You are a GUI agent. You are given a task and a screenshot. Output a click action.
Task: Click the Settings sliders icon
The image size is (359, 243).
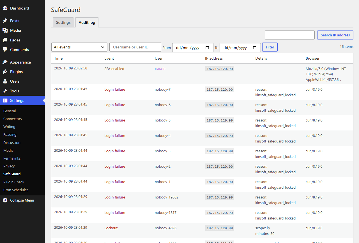pyautogui.click(x=5, y=101)
